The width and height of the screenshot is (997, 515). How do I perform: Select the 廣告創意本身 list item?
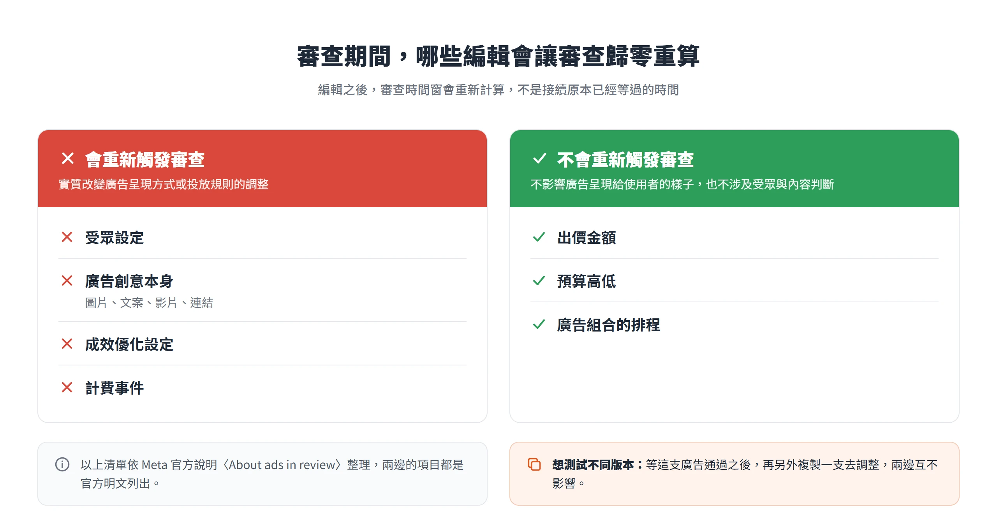[262, 290]
